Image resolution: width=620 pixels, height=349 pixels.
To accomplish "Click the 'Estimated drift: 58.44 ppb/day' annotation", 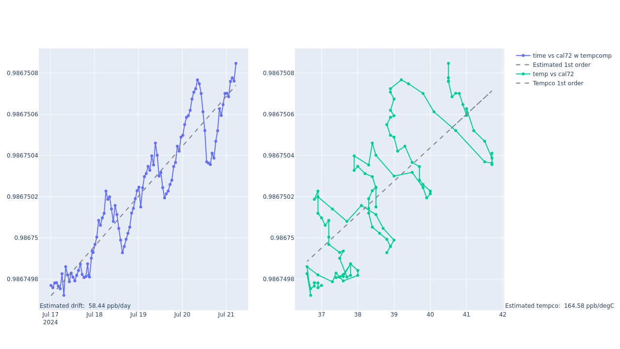I will point(85,306).
